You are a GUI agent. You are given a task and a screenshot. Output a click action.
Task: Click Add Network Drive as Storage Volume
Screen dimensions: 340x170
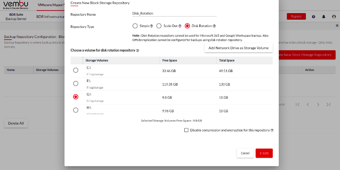point(239,48)
